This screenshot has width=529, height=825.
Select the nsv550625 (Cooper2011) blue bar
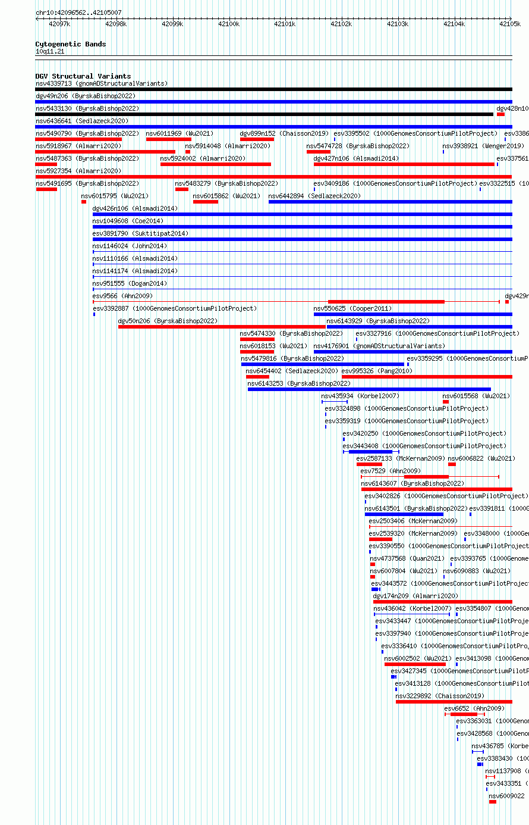tap(413, 314)
